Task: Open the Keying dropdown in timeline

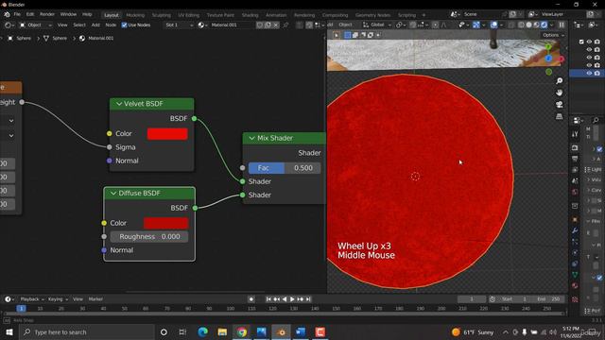Action: [58, 299]
